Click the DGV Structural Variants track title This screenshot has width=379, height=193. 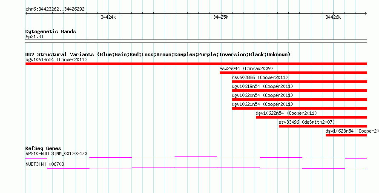click(x=158, y=54)
